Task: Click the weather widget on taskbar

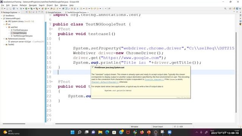Action: [x=12, y=132]
